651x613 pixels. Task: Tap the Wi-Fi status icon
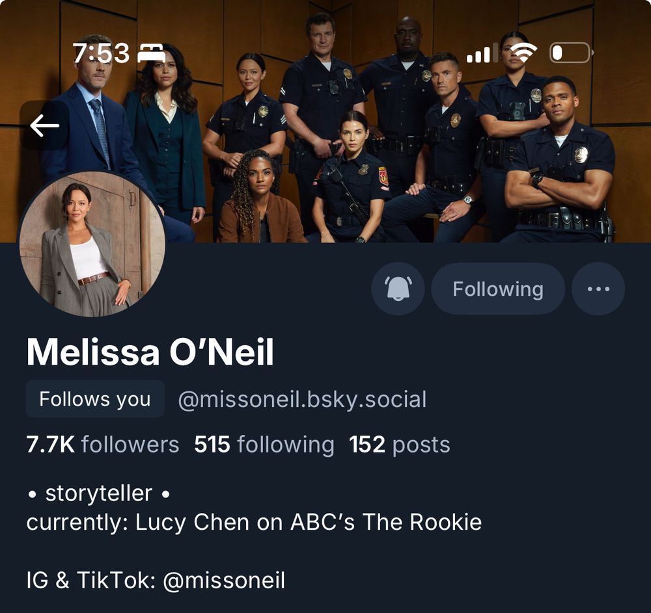(523, 53)
